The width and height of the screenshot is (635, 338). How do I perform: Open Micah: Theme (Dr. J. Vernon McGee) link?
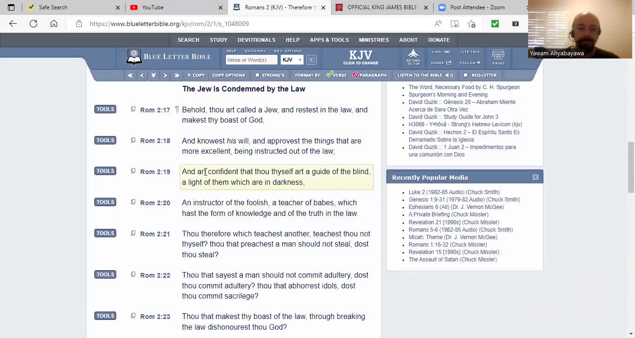[453, 237]
